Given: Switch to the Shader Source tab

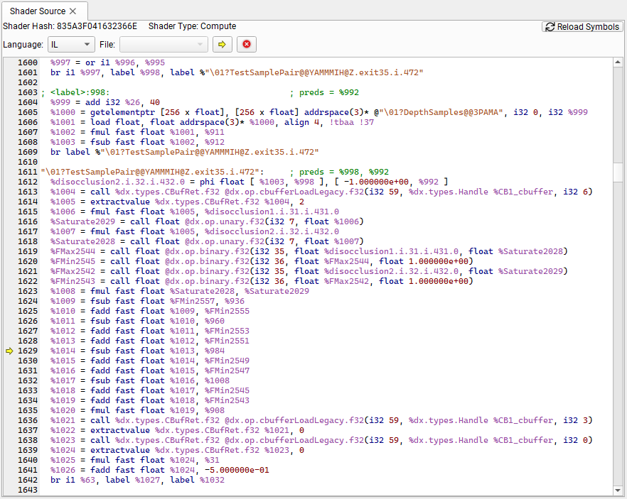Looking at the screenshot, I should point(37,11).
